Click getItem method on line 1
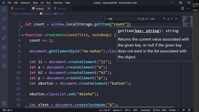This screenshot has height=112, width=199. 102,24
